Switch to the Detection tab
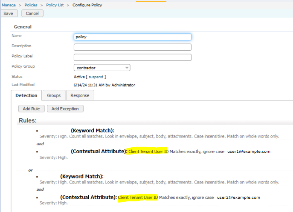Viewport: 293px width, 212px height. coord(26,95)
